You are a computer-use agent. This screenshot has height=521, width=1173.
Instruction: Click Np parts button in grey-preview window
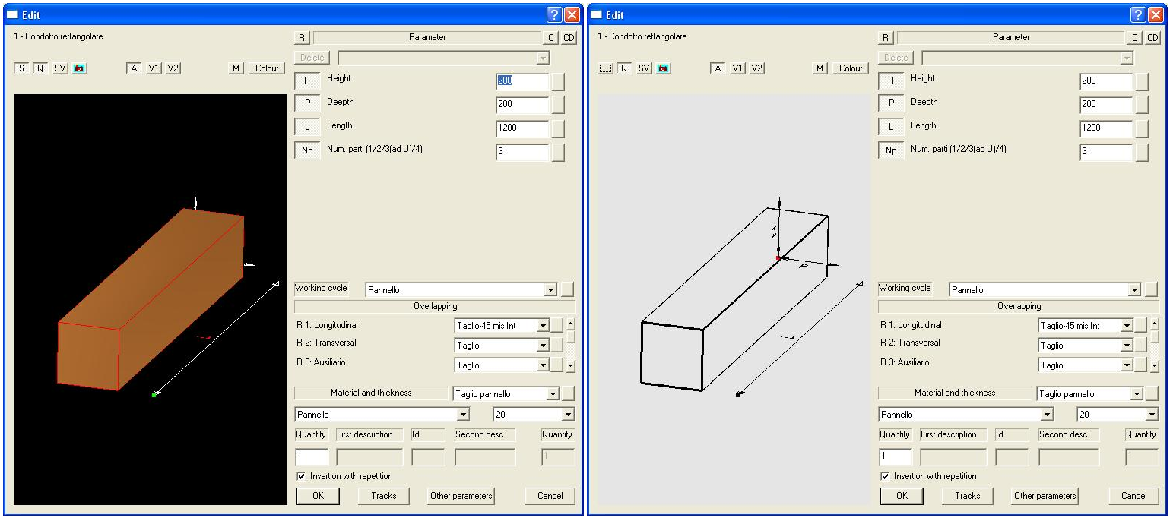coord(891,151)
